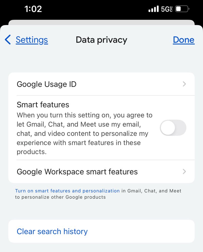Tap the drag handle above the page
Image resolution: width=203 pixels, height=252 pixels.
coord(101,23)
